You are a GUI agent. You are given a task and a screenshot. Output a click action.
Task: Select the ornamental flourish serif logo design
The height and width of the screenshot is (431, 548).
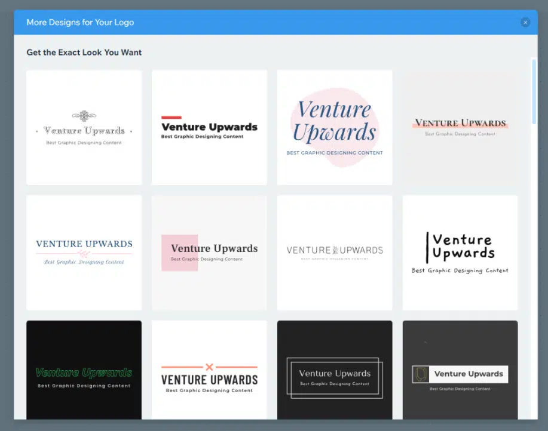tap(84, 128)
